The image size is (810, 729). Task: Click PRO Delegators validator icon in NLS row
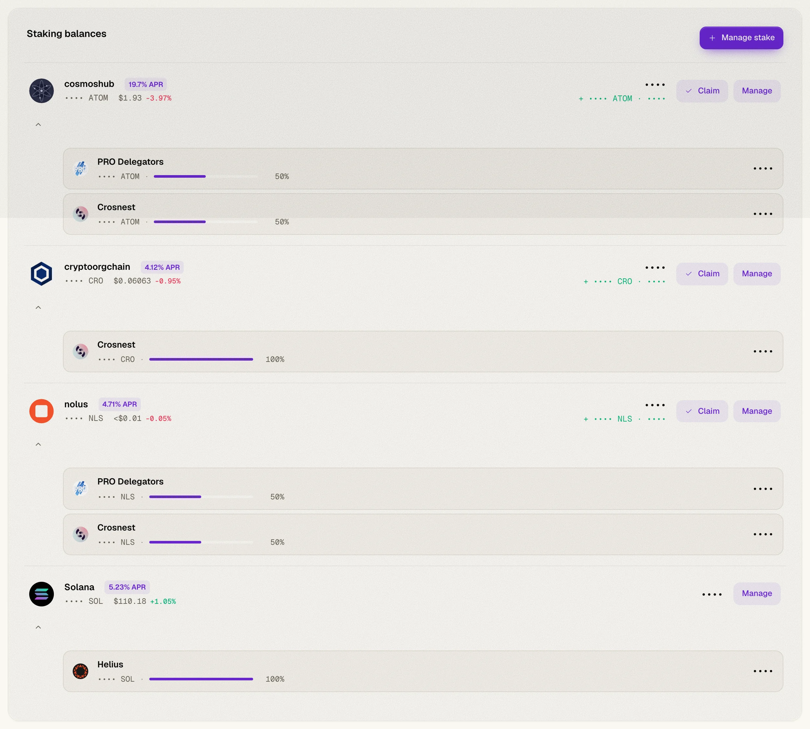[x=80, y=488]
